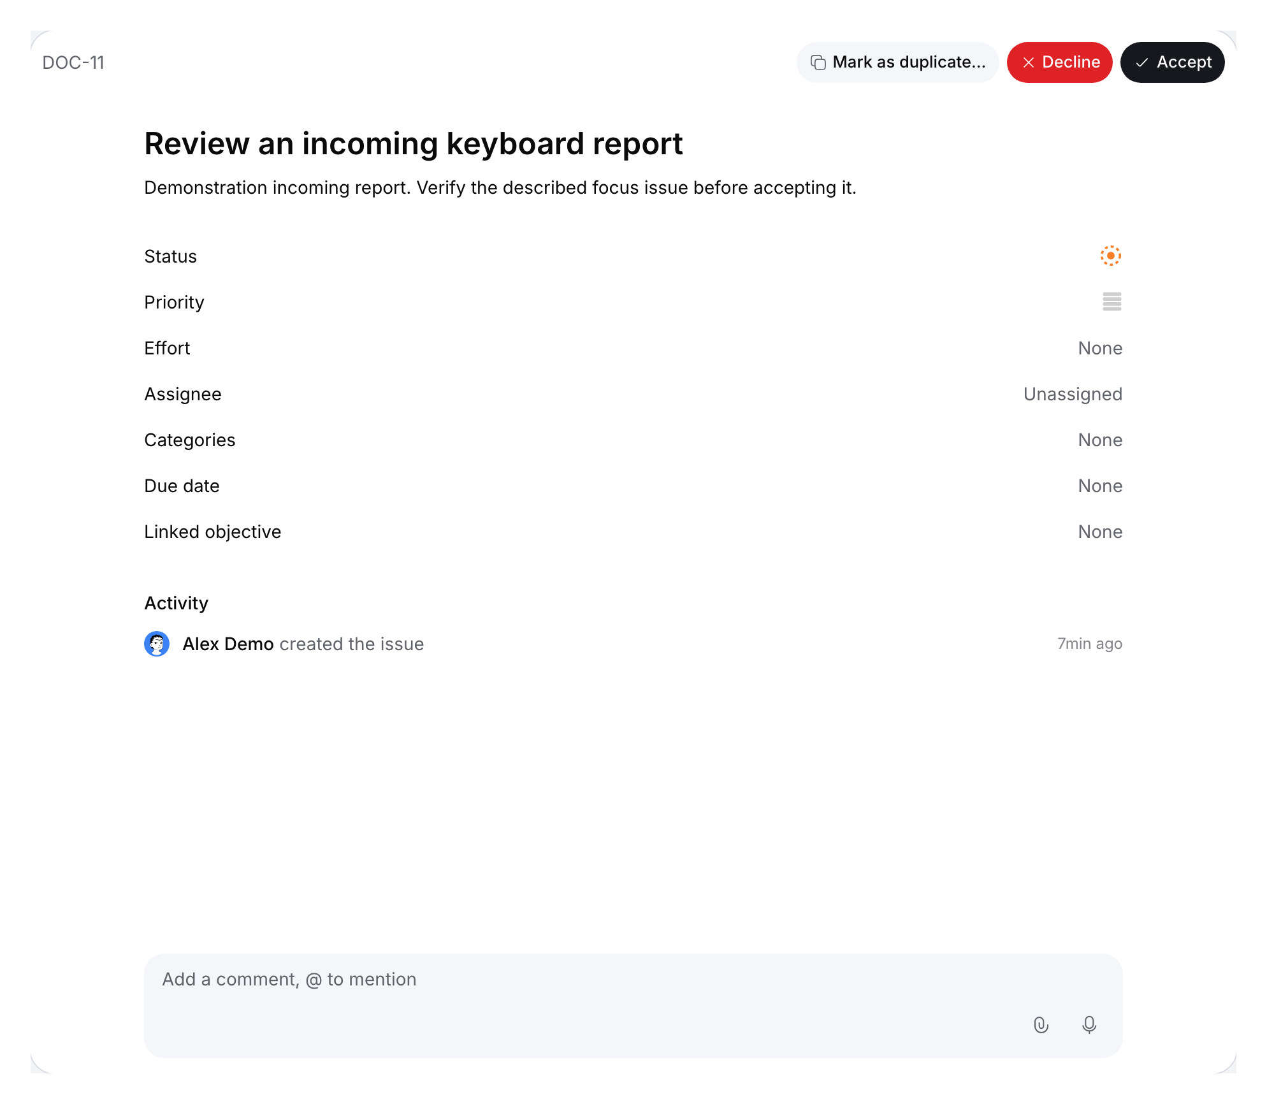This screenshot has height=1104, width=1267.
Task: Open the Linked objective selector showing None
Action: pos(1100,532)
